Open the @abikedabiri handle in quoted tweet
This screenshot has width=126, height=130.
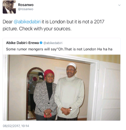[53, 43]
